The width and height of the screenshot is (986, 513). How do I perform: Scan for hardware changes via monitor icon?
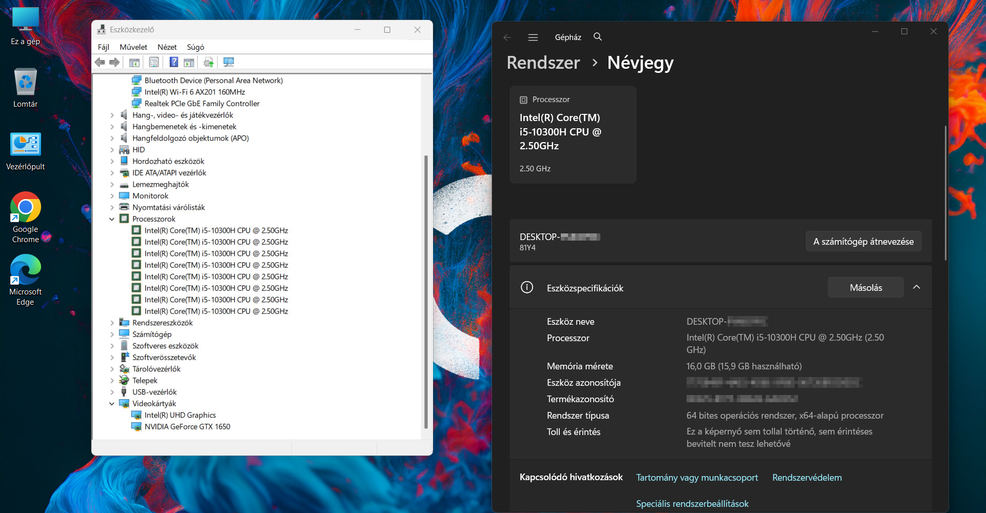pyautogui.click(x=229, y=62)
